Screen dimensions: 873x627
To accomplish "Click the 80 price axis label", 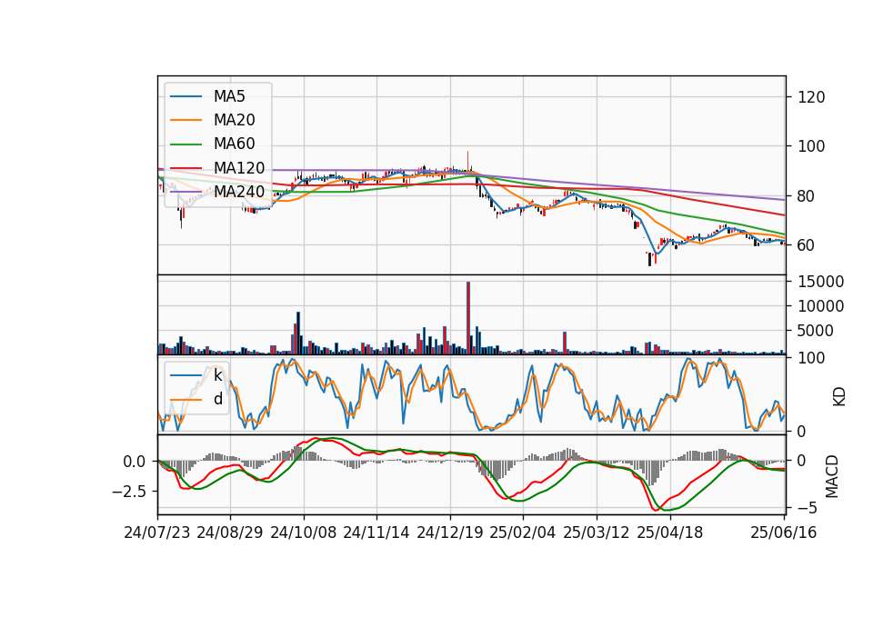I will click(x=806, y=196).
